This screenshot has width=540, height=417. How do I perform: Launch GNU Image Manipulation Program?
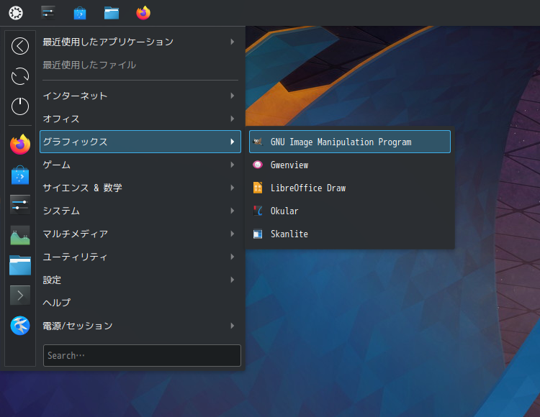[349, 142]
